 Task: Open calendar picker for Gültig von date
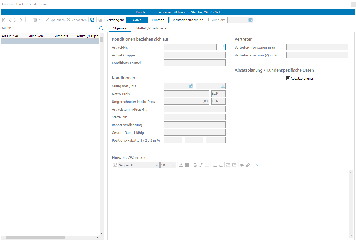coord(191,86)
